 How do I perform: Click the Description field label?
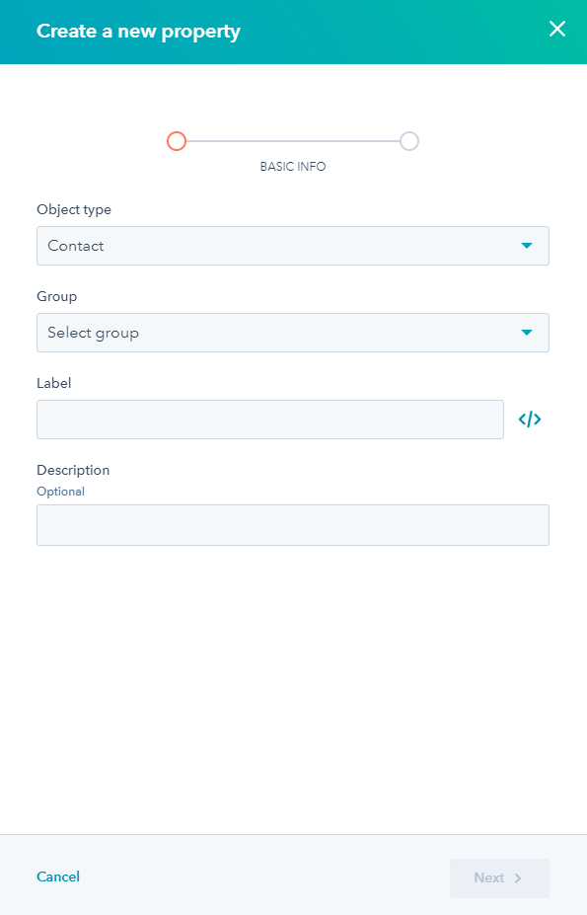74,471
